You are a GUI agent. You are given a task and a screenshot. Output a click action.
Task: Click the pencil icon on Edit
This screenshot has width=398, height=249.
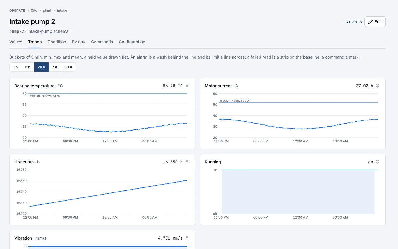pos(370,22)
